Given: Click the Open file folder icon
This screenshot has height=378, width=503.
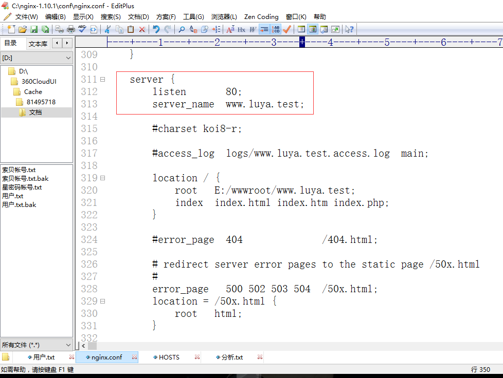Looking at the screenshot, I should 23,29.
